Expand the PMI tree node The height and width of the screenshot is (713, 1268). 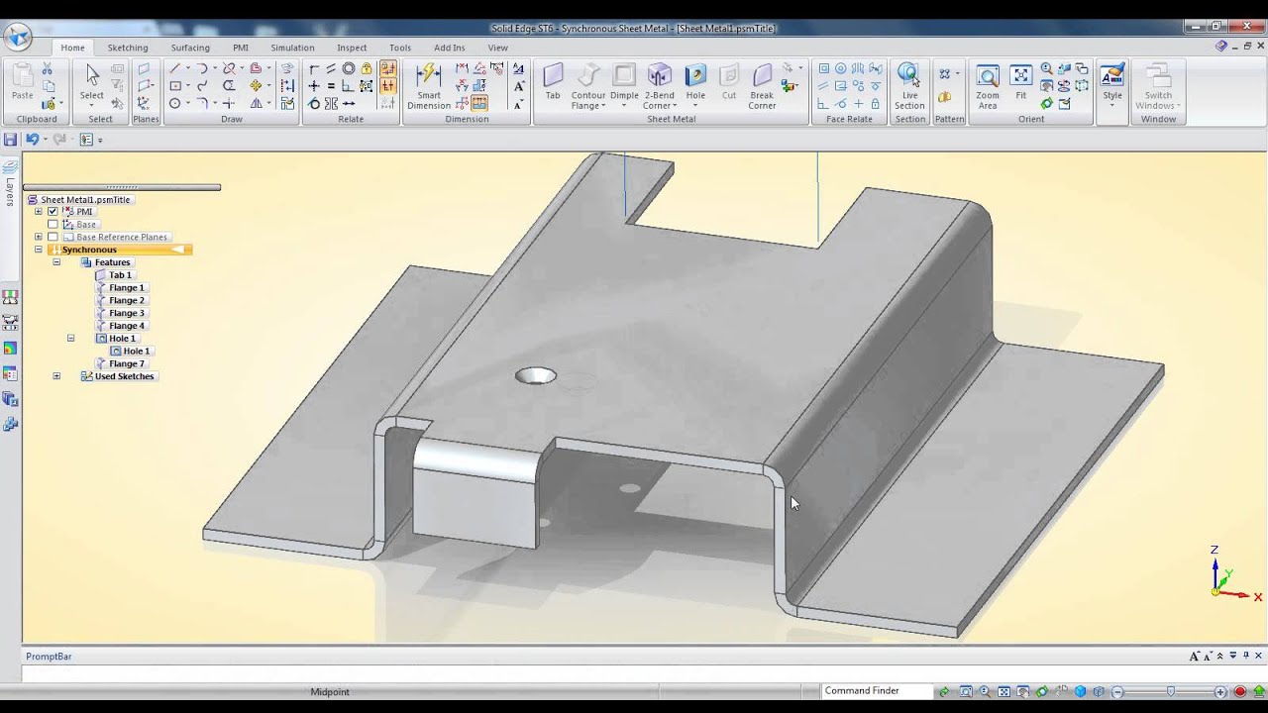point(39,212)
